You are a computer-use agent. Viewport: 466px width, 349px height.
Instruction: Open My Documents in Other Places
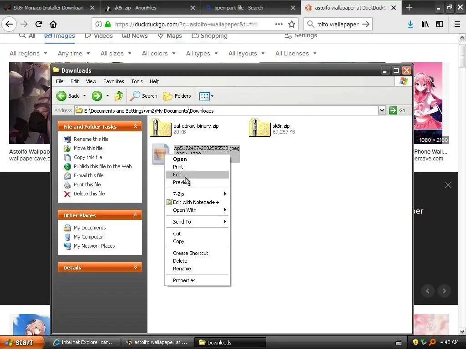coord(90,228)
